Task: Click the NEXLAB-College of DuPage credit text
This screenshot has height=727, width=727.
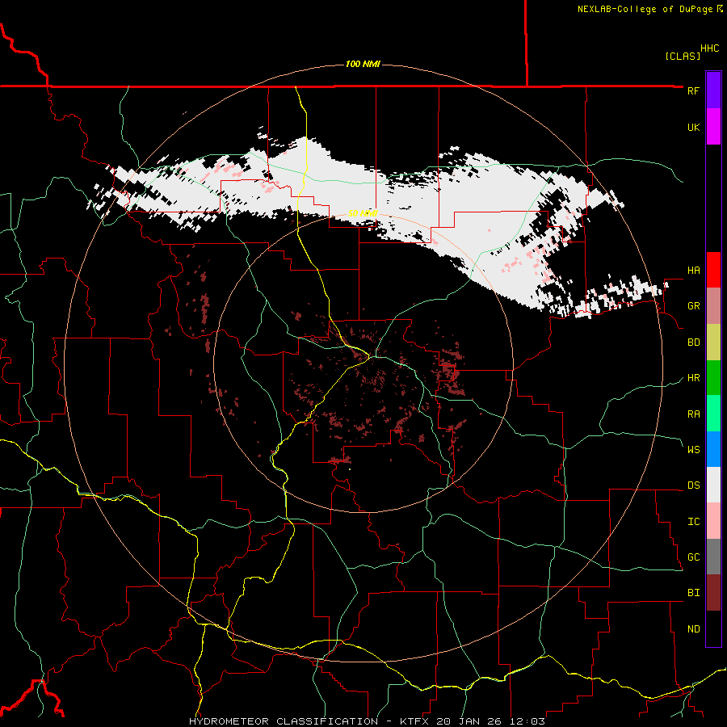Action: coord(645,9)
